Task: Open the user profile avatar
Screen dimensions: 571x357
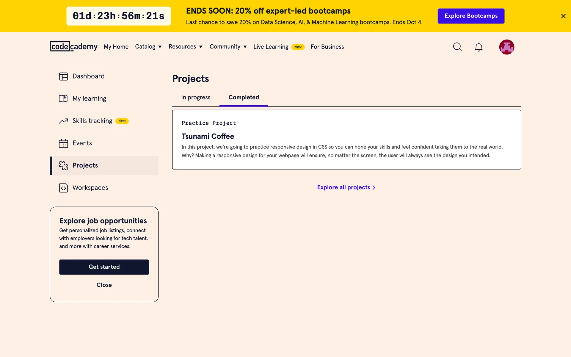Action: pyautogui.click(x=506, y=47)
